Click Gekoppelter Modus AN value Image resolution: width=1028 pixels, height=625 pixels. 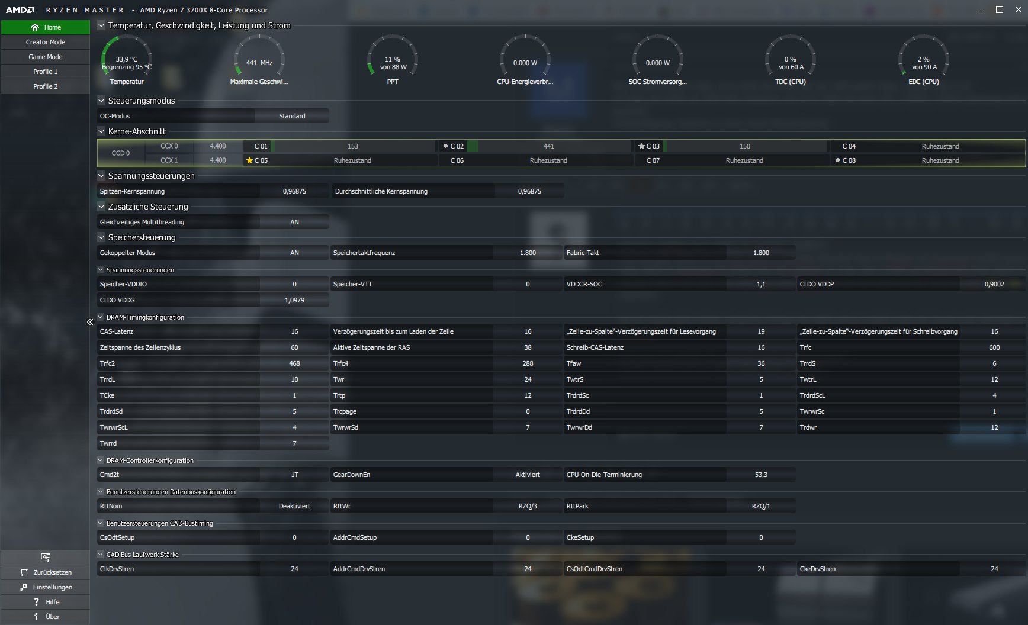click(x=294, y=253)
